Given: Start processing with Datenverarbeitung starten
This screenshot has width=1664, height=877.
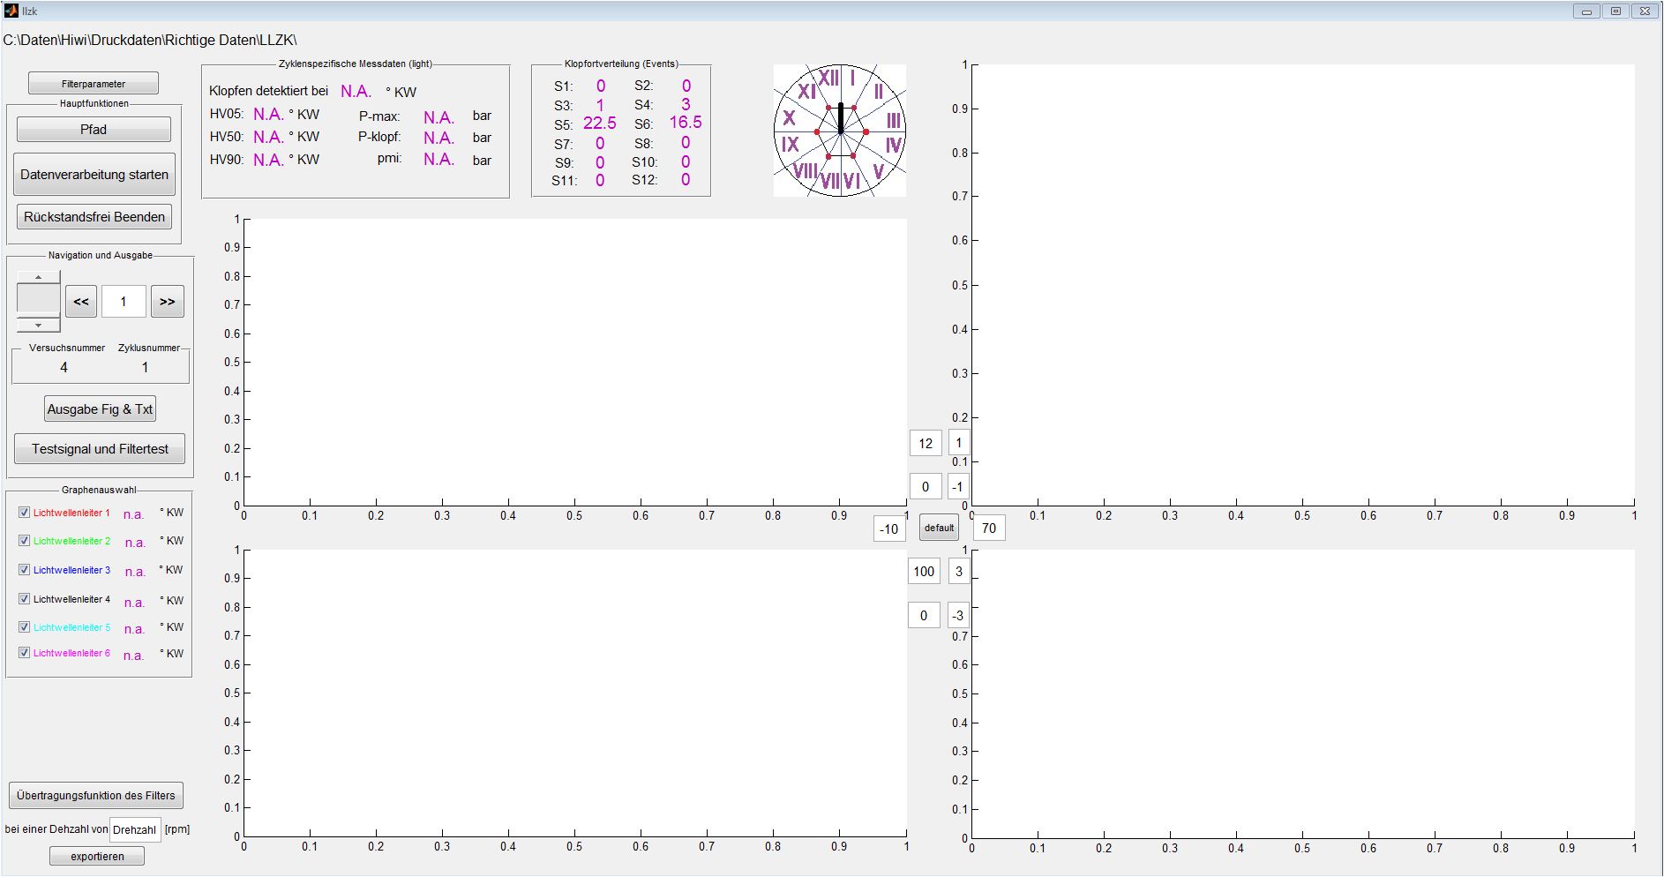Looking at the screenshot, I should [94, 175].
